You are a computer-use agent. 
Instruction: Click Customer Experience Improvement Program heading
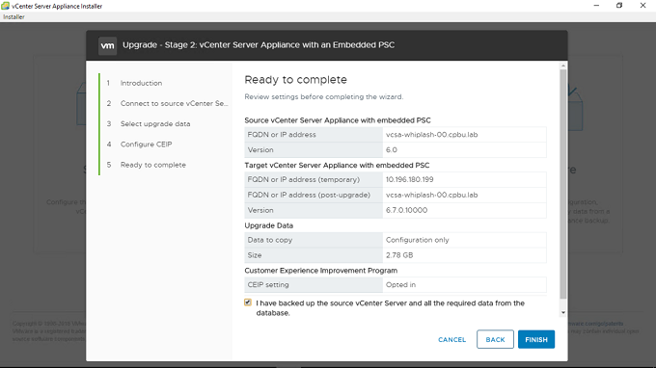[x=321, y=271]
